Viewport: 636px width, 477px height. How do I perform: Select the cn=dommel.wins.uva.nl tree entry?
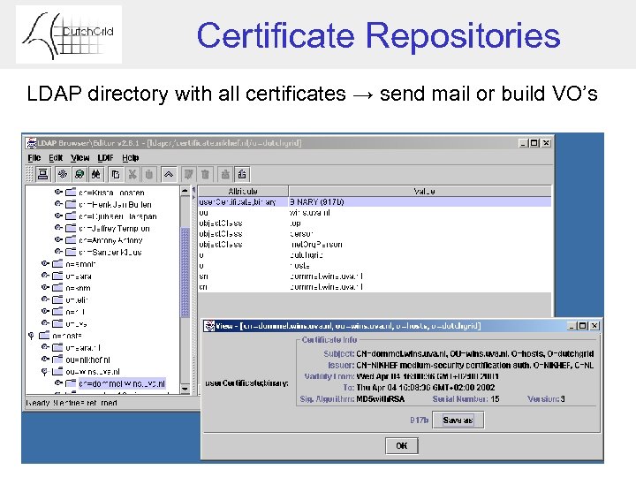coord(122,383)
